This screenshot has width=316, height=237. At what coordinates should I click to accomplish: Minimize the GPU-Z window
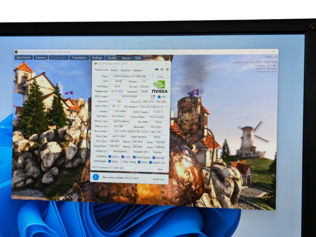click(148, 63)
